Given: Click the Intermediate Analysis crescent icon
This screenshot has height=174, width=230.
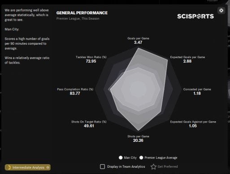Looking at the screenshot, I should 9,167.
